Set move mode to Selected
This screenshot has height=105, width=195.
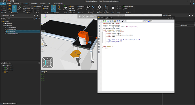point(59,8)
